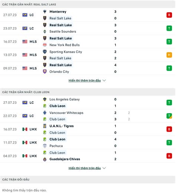The width and height of the screenshot is (176, 194).
Task: Expand more Real Salt Lake matches link
Action: 85,80
